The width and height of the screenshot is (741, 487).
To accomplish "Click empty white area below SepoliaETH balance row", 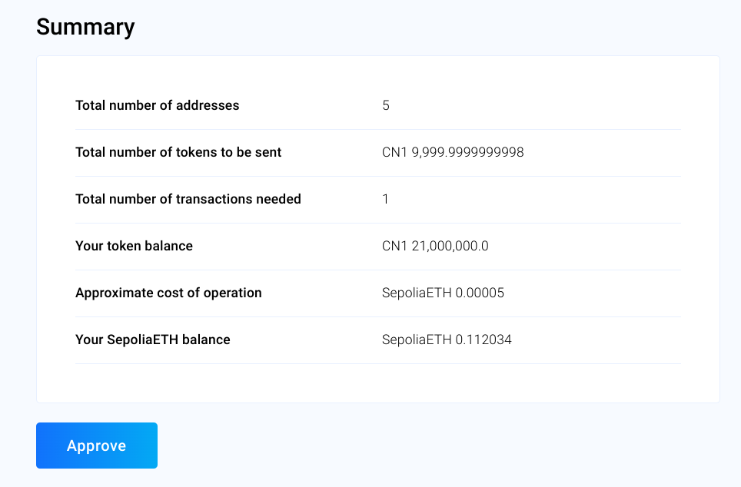I will 377,383.
